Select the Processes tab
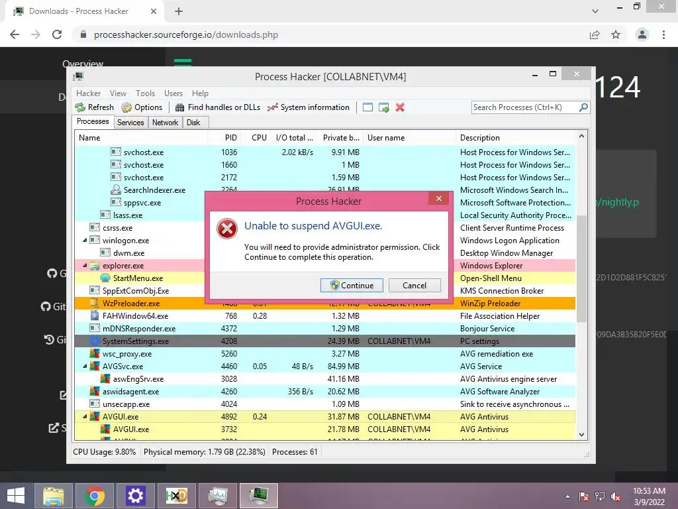678x509 pixels. click(93, 122)
